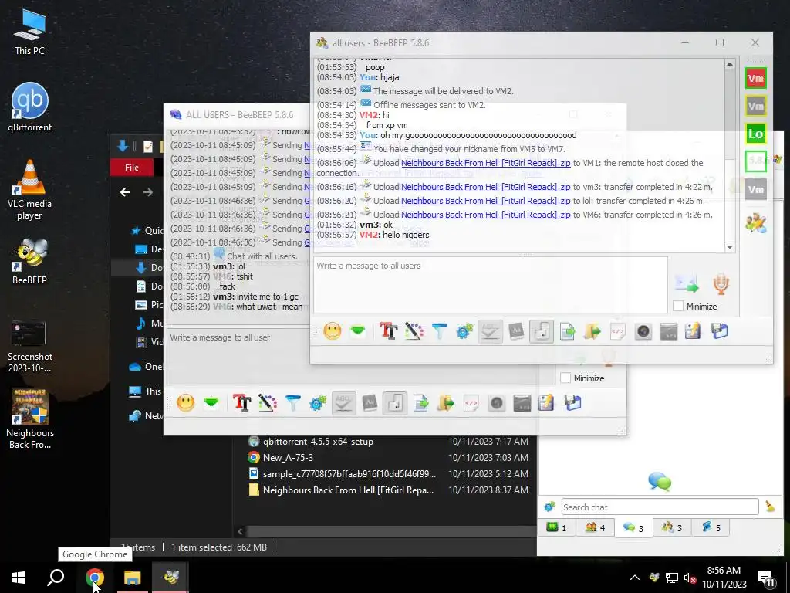Toggle spell-check button in front chat toolbar
The width and height of the screenshot is (790, 593).
(490, 331)
